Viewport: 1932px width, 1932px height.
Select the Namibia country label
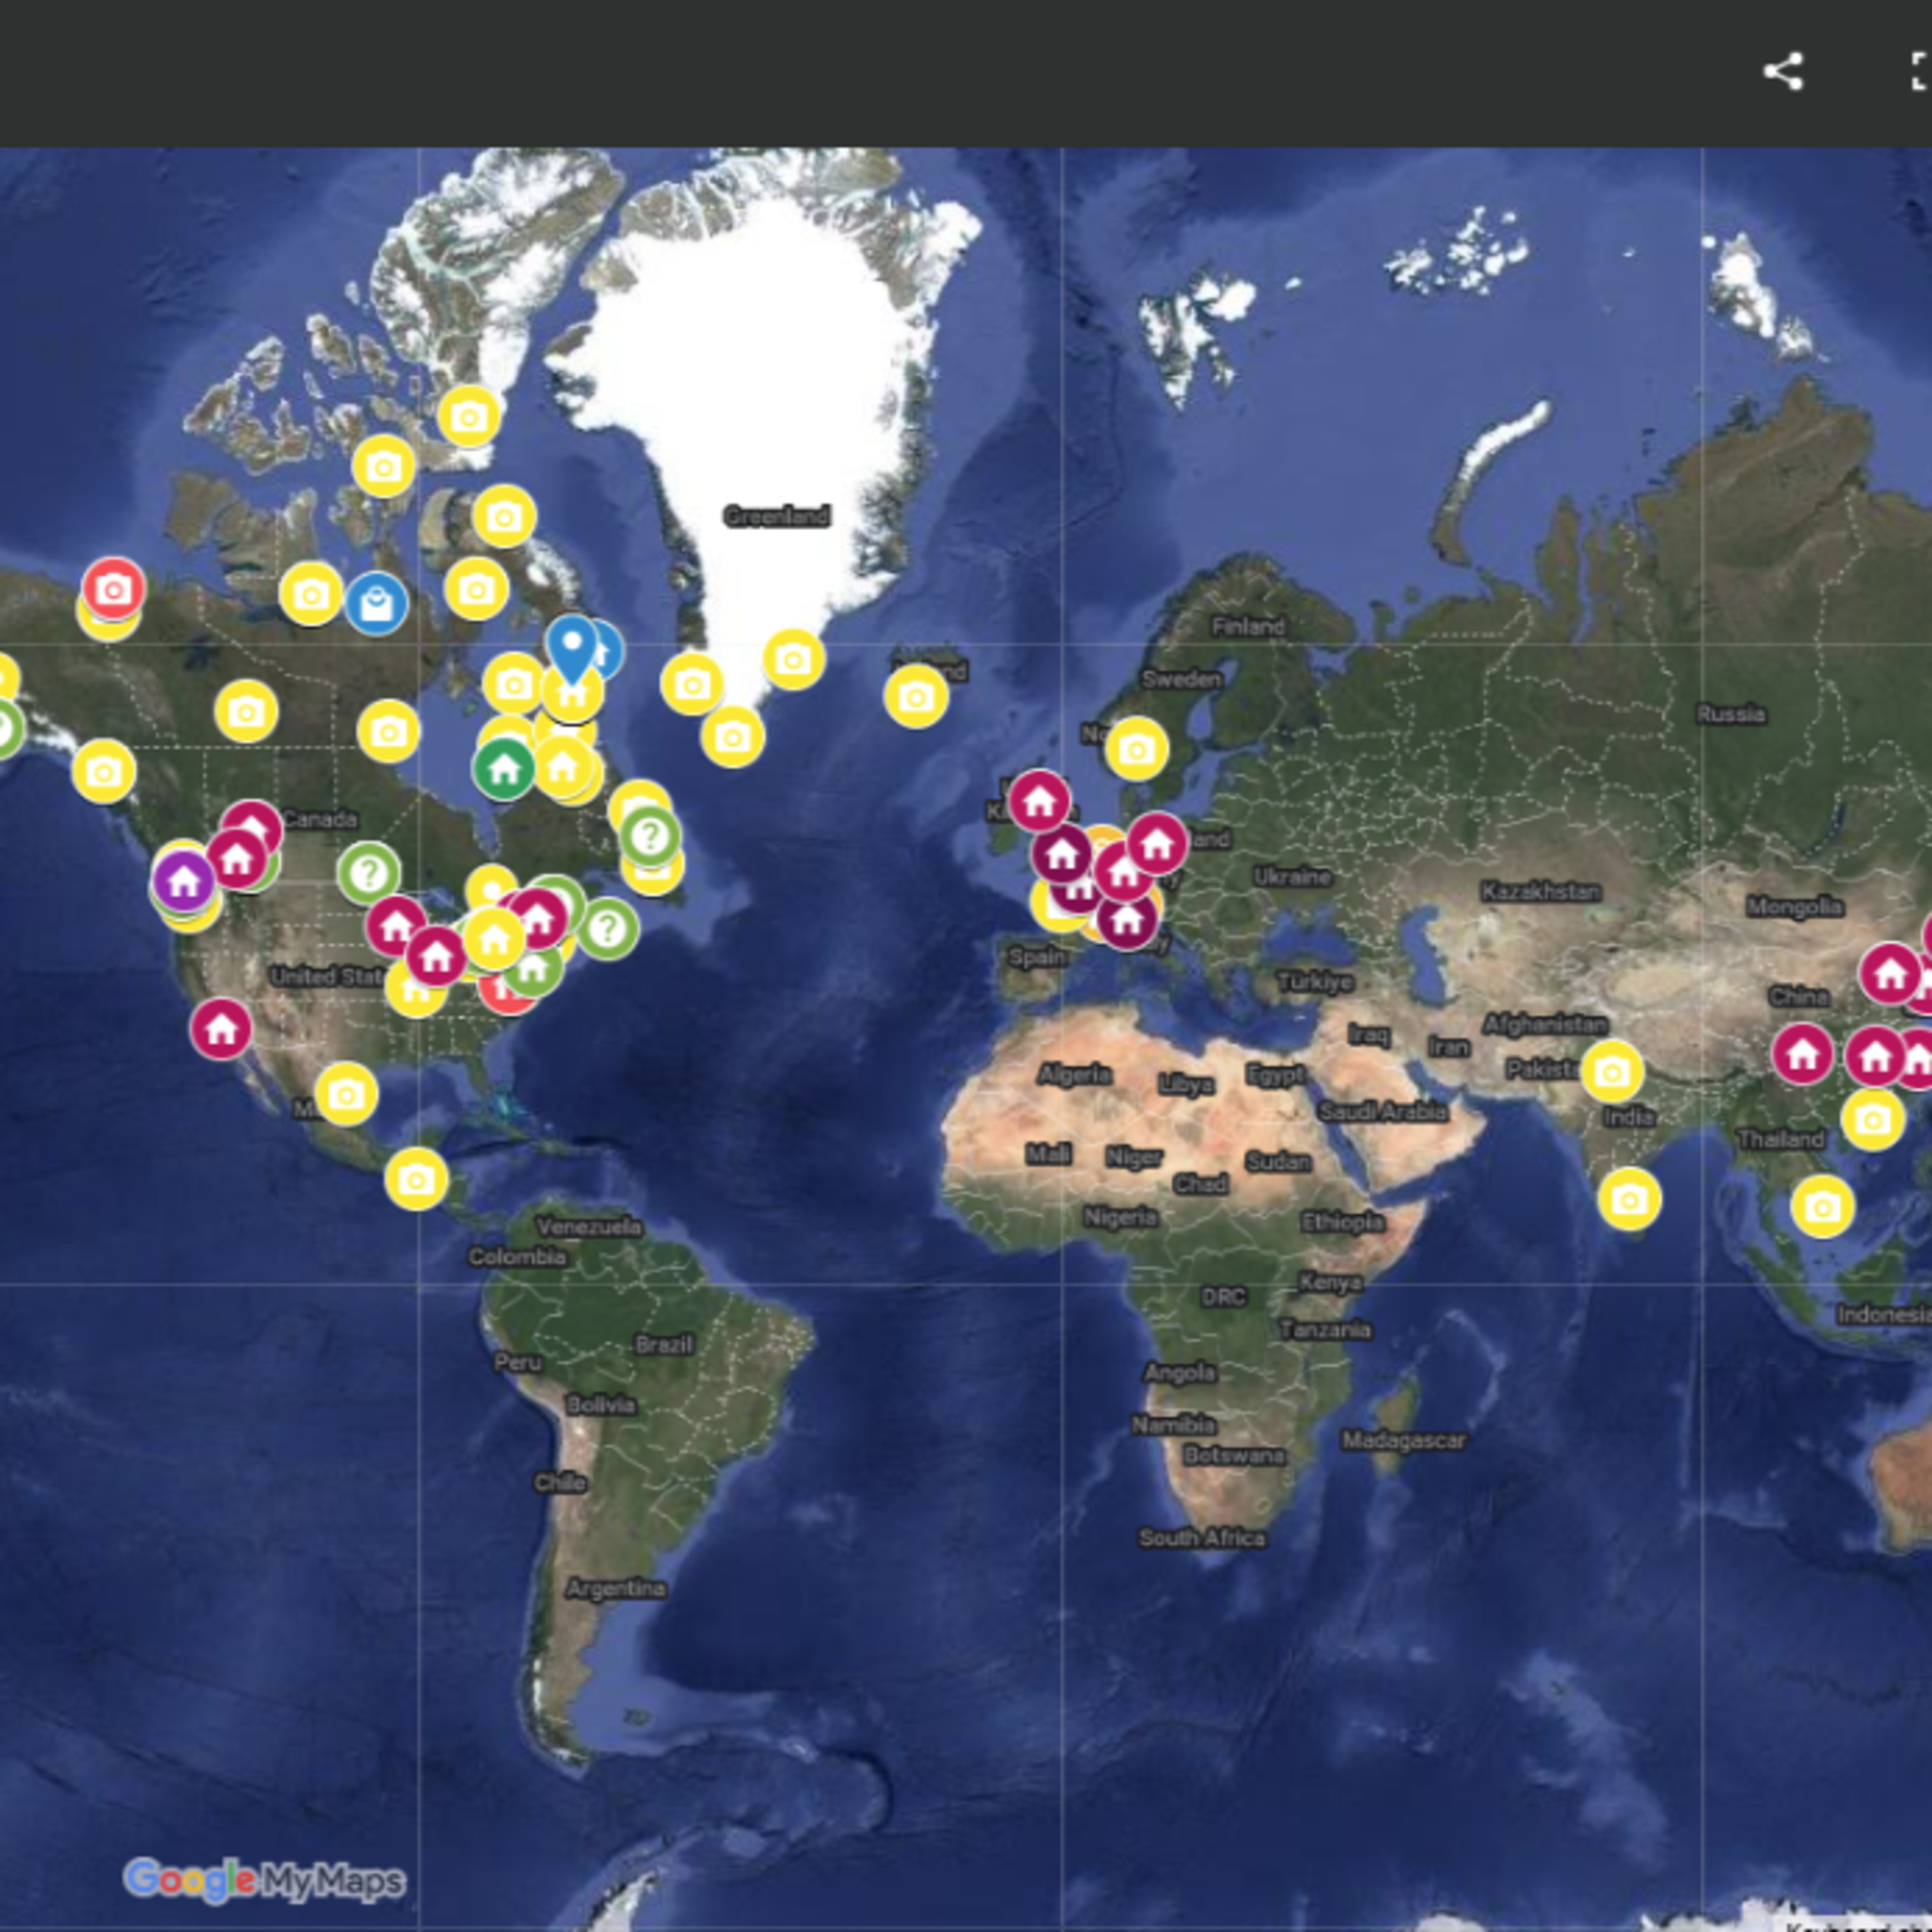[x=1173, y=1425]
